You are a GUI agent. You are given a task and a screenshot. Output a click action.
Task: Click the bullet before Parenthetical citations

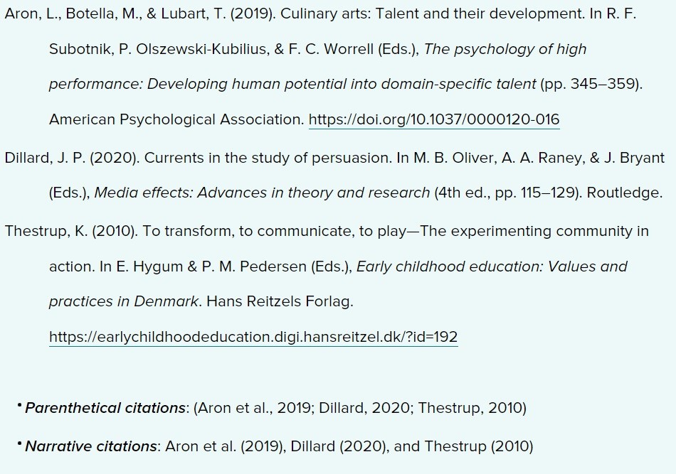pos(19,405)
